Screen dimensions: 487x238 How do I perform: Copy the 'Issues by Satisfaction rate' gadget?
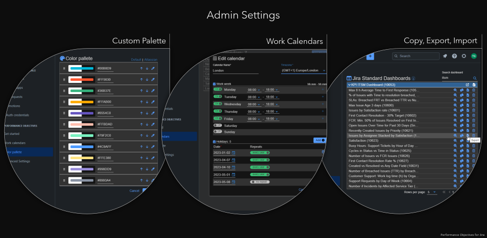point(462,110)
